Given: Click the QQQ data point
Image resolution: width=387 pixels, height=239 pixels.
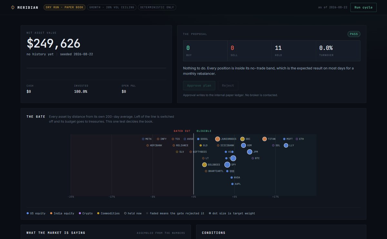Looking at the screenshot, I should pos(227,171).
